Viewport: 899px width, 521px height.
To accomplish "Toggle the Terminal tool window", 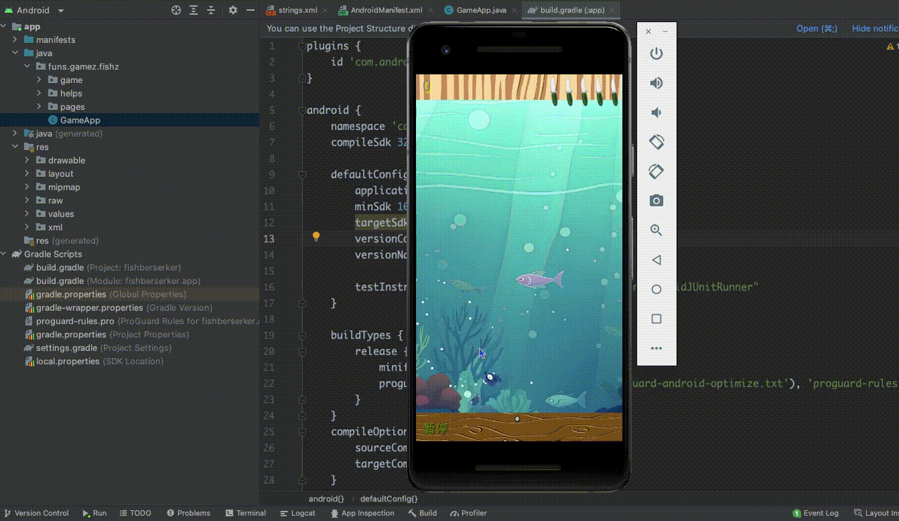I will pos(246,513).
